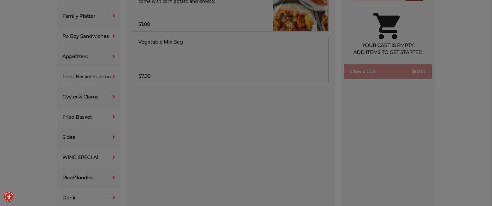The width and height of the screenshot is (492, 206).
Task: Click the $1.00 item card
Action: (230, 15)
